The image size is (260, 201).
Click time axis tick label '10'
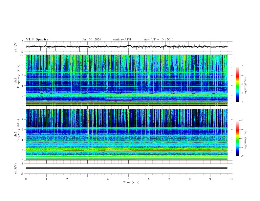tap(231, 179)
